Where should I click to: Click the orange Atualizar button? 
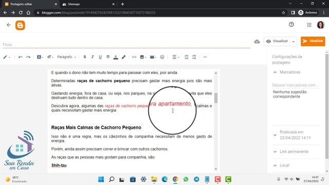point(313,41)
